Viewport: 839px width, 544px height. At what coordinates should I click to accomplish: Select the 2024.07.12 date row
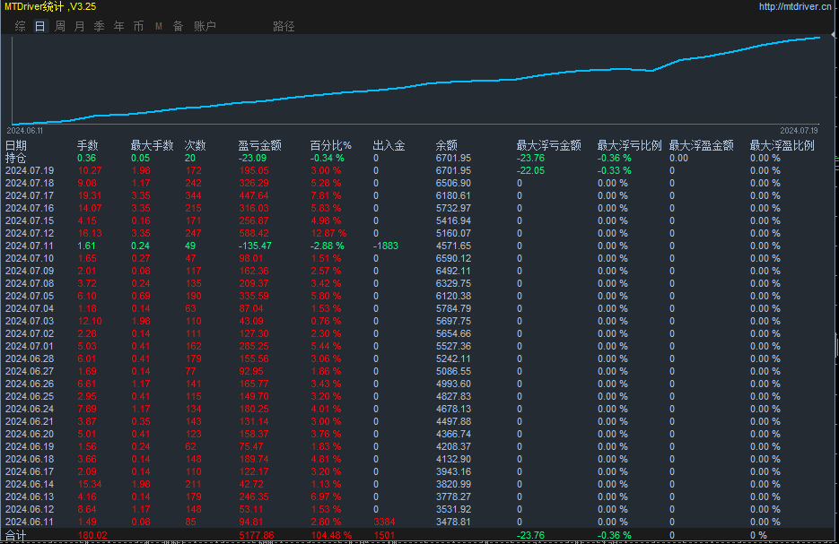point(417,234)
